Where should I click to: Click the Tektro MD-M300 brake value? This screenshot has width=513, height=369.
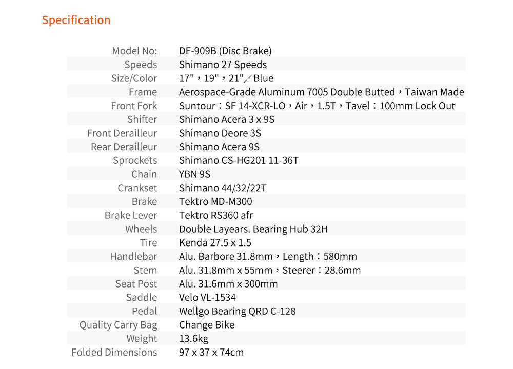pos(215,201)
